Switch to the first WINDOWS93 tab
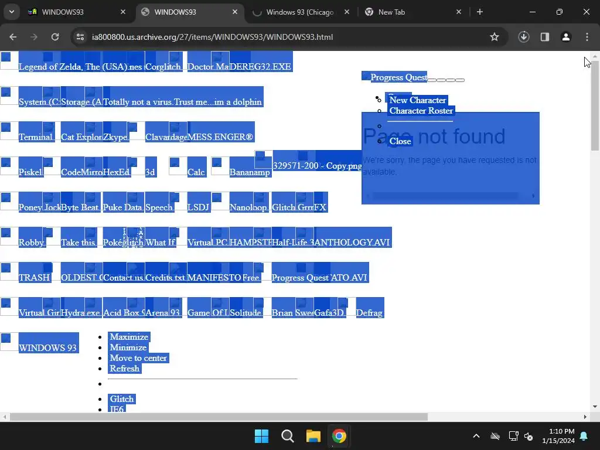The width and height of the screenshot is (600, 450). point(77,12)
